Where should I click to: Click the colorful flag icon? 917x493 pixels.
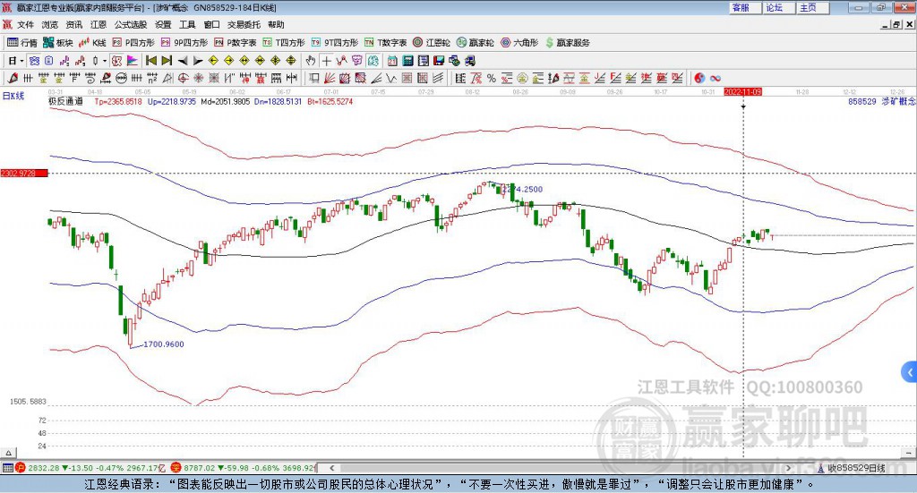[x=133, y=61]
